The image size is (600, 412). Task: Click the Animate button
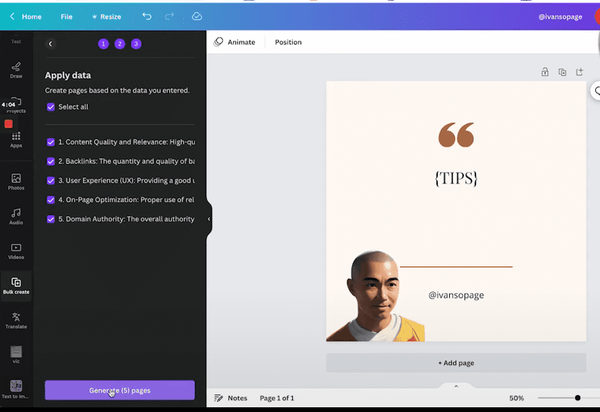[x=234, y=42]
